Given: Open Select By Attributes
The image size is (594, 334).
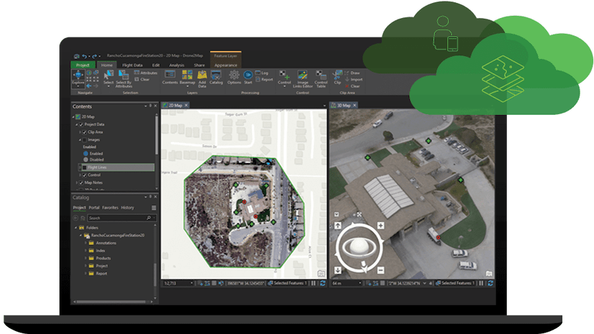Looking at the screenshot, I should [124, 79].
